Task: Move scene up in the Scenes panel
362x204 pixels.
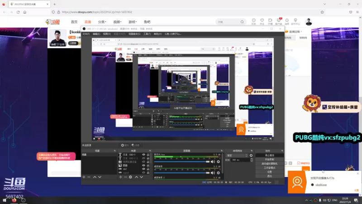Action: pyautogui.click(x=95, y=177)
